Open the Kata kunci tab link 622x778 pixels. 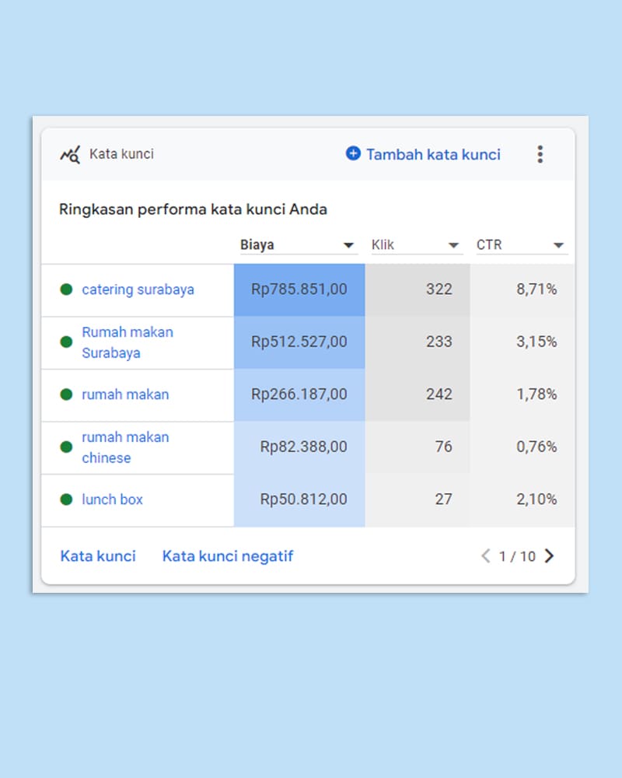pos(98,556)
